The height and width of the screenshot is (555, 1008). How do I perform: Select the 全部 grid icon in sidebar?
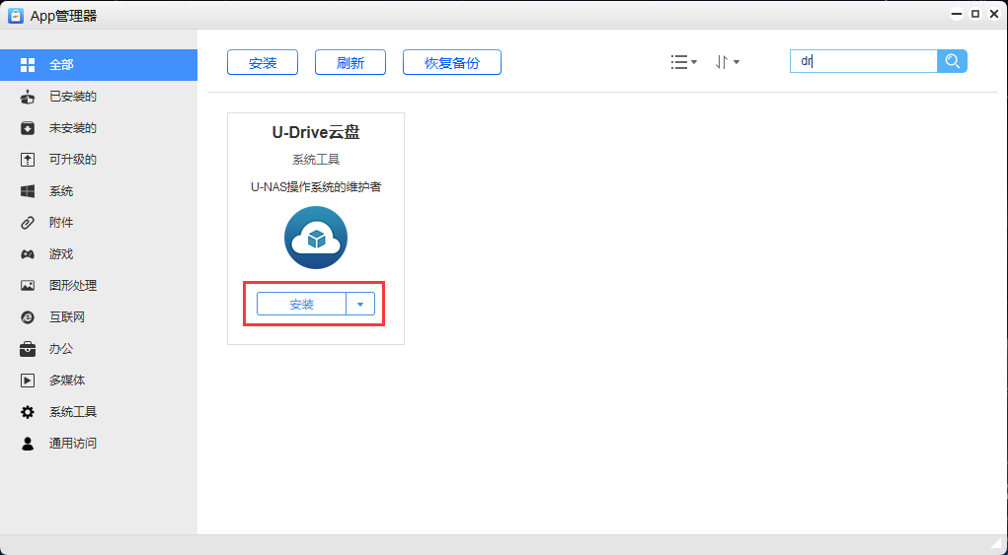tap(28, 65)
